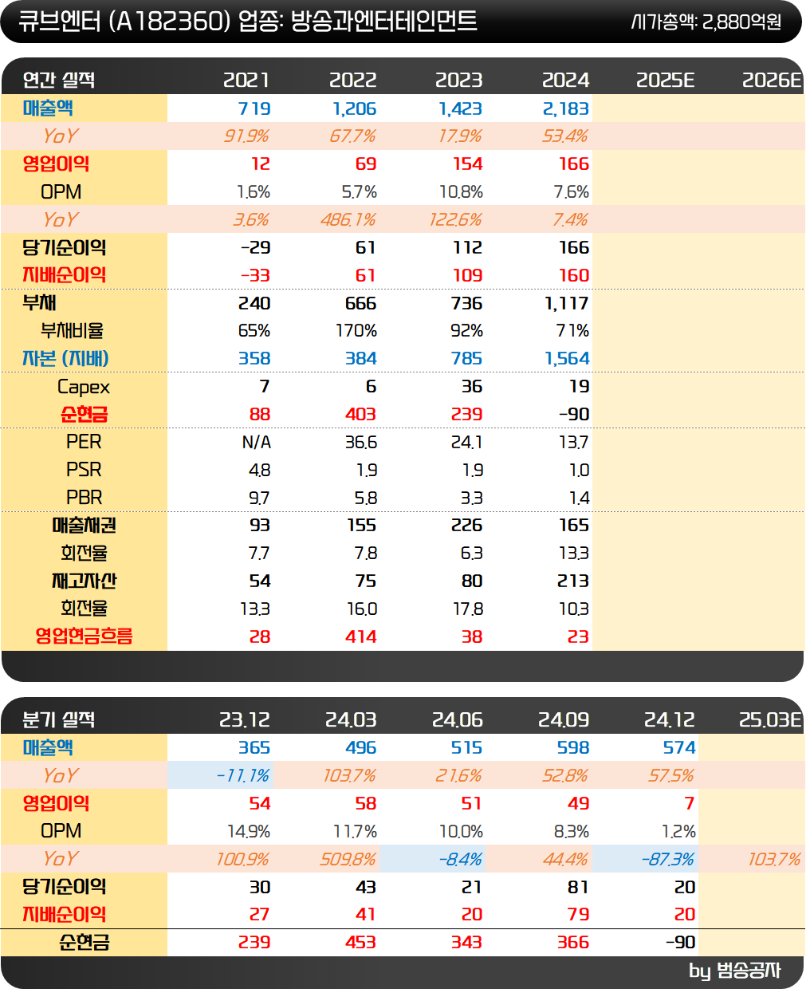Click the '영업현금흐름' row label
This screenshot has width=806, height=989.
(84, 636)
